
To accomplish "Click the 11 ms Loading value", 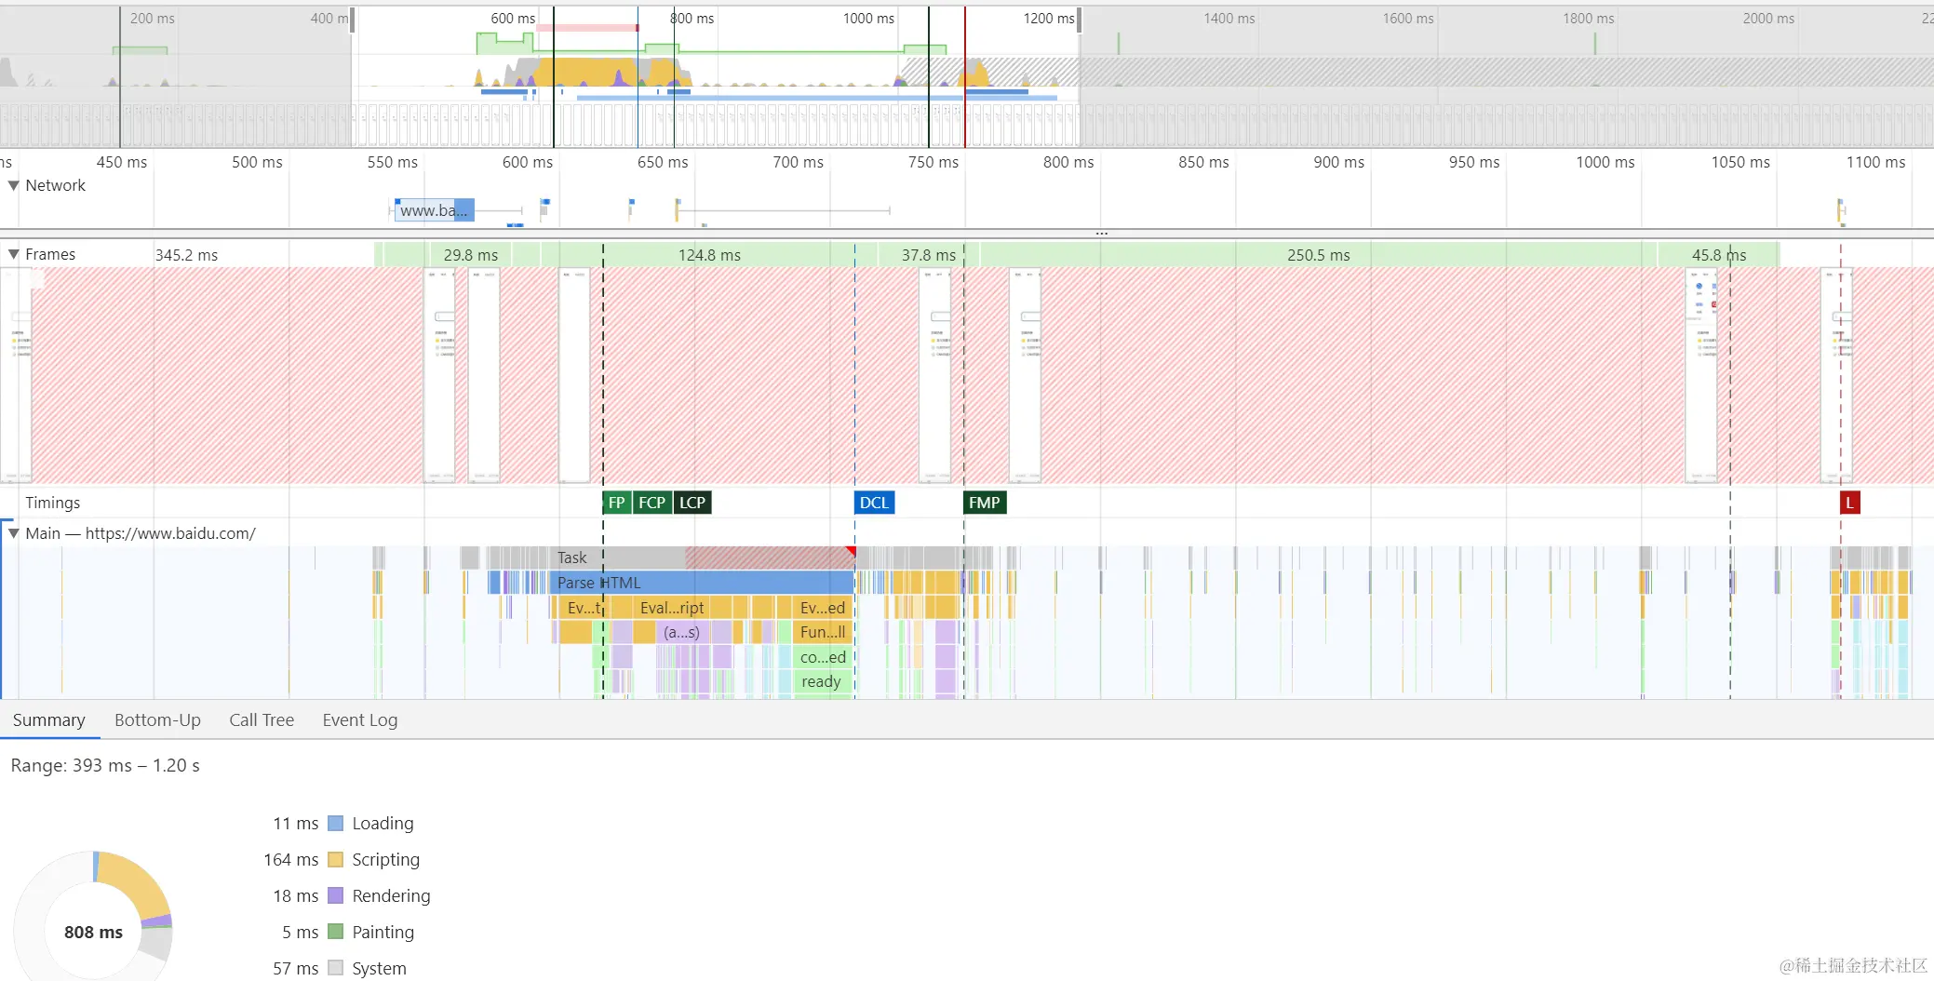I will click(x=296, y=823).
